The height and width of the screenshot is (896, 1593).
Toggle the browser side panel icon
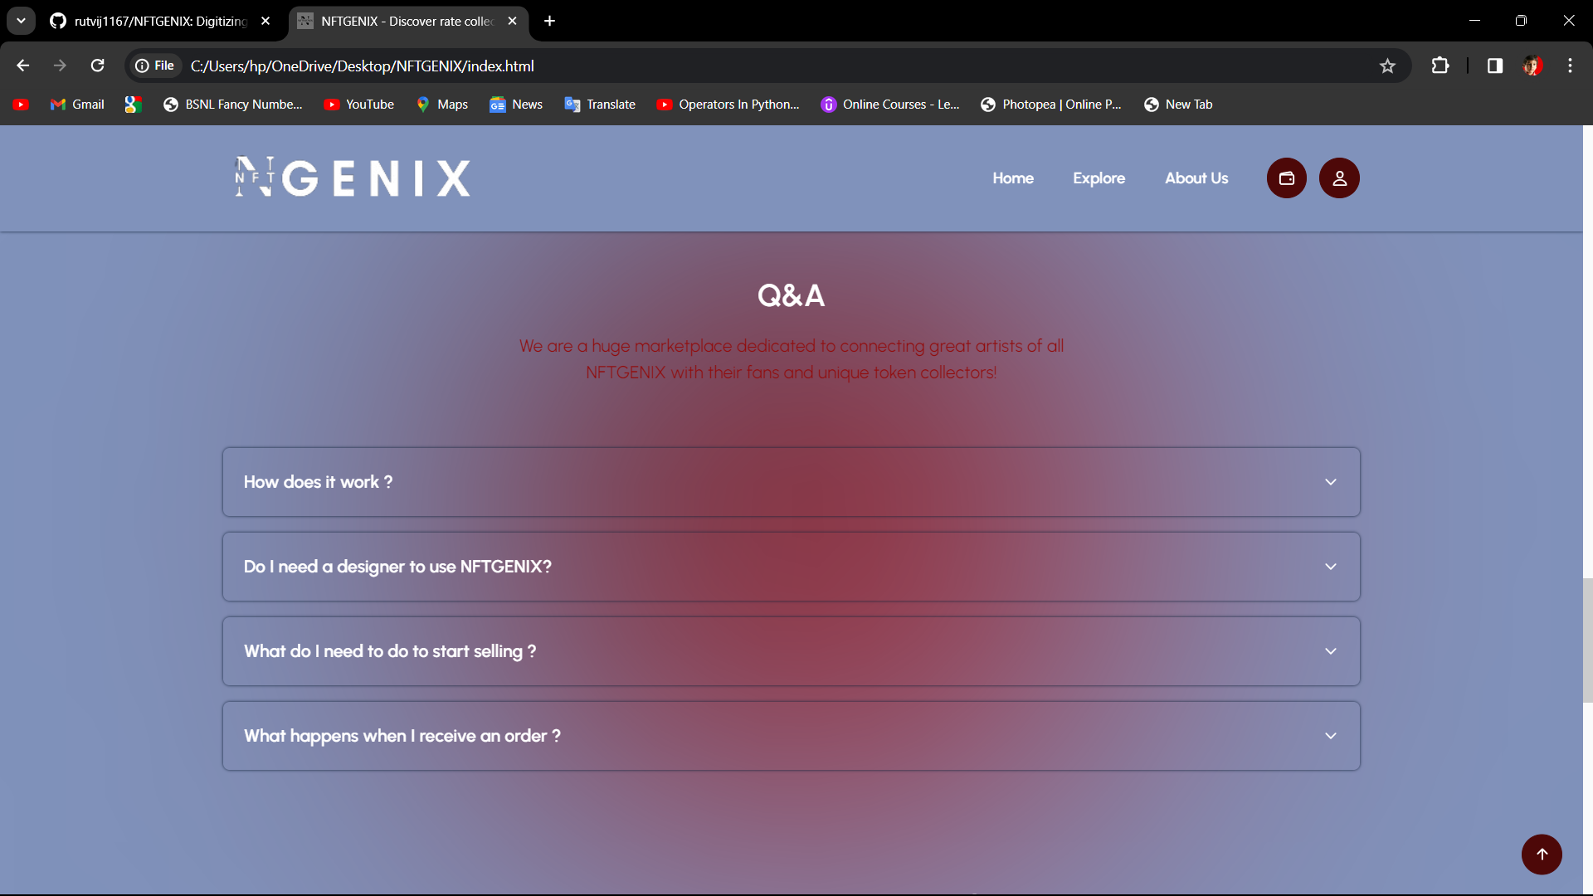tap(1494, 66)
